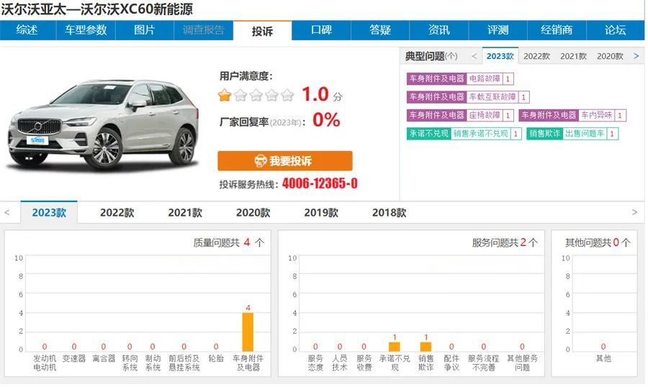Select 2022款 in typical issues panel

pyautogui.click(x=536, y=56)
